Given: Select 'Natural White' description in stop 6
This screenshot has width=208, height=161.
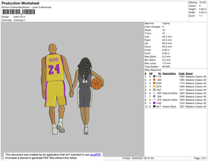Looking at the screenshot, I should pos(170,93).
